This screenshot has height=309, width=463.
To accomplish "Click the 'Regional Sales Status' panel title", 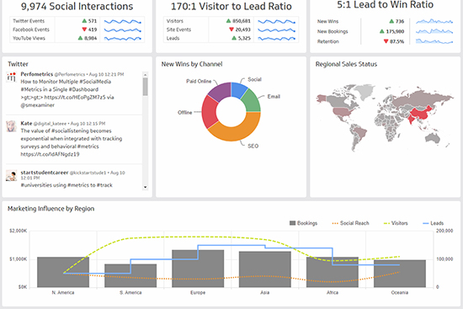I will [x=346, y=64].
